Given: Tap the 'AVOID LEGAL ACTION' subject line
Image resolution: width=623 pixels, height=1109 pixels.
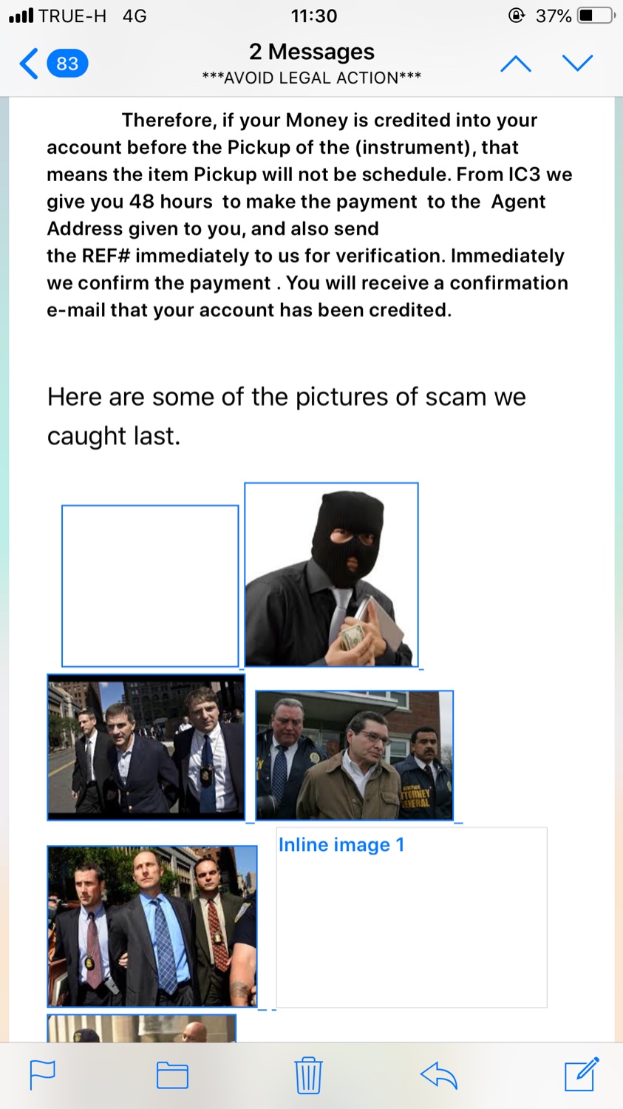Looking at the screenshot, I should [312, 78].
